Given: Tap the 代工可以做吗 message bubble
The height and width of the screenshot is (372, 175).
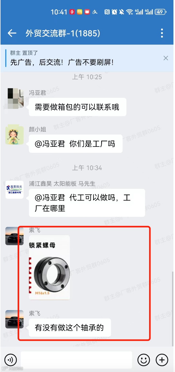Looking at the screenshot, I should 87,203.
